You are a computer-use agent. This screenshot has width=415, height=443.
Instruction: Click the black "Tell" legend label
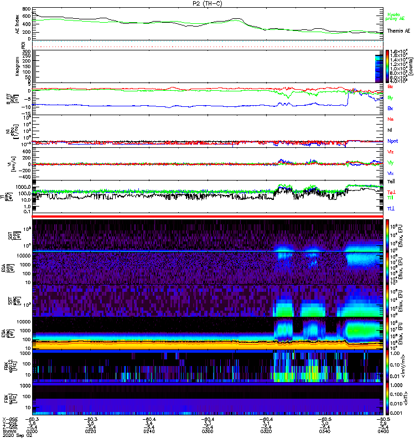391,182
